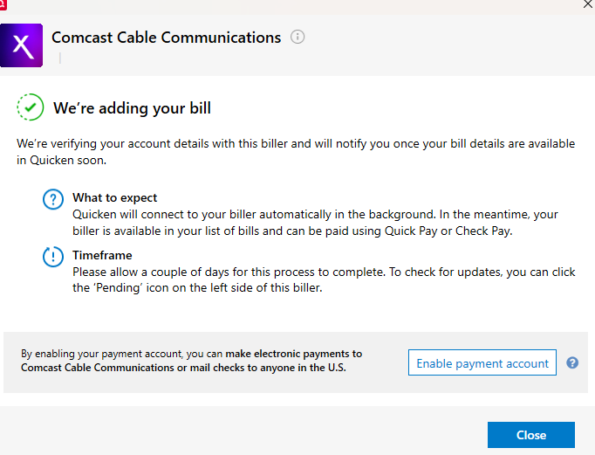Click the Timeframe exclamation clock icon
The width and height of the screenshot is (595, 455).
[53, 258]
